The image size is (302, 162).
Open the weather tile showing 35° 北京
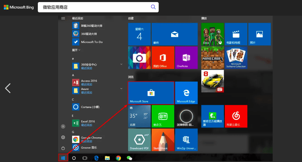139,116
